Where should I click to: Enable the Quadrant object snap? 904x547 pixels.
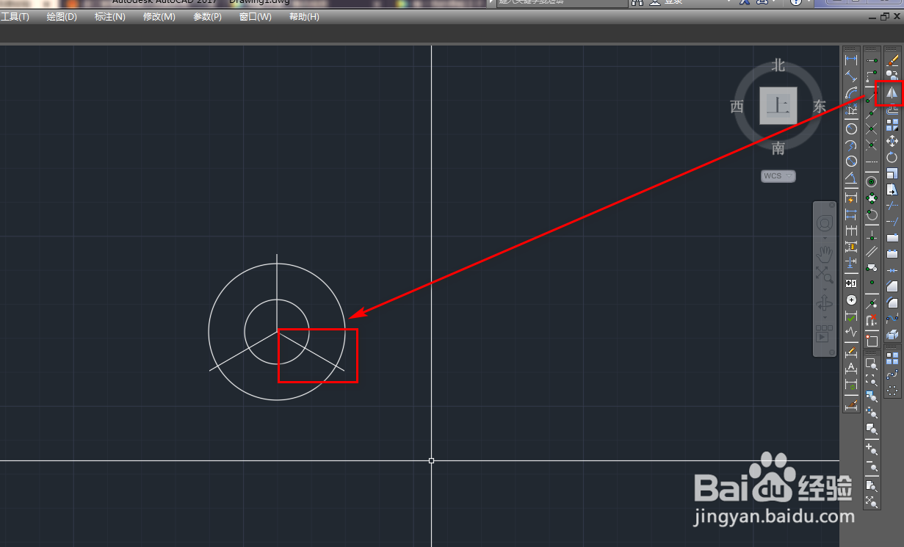(872, 198)
